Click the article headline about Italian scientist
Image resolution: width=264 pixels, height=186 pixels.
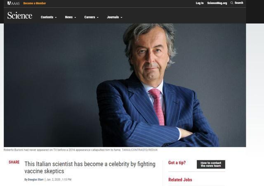pyautogui.click(x=90, y=167)
